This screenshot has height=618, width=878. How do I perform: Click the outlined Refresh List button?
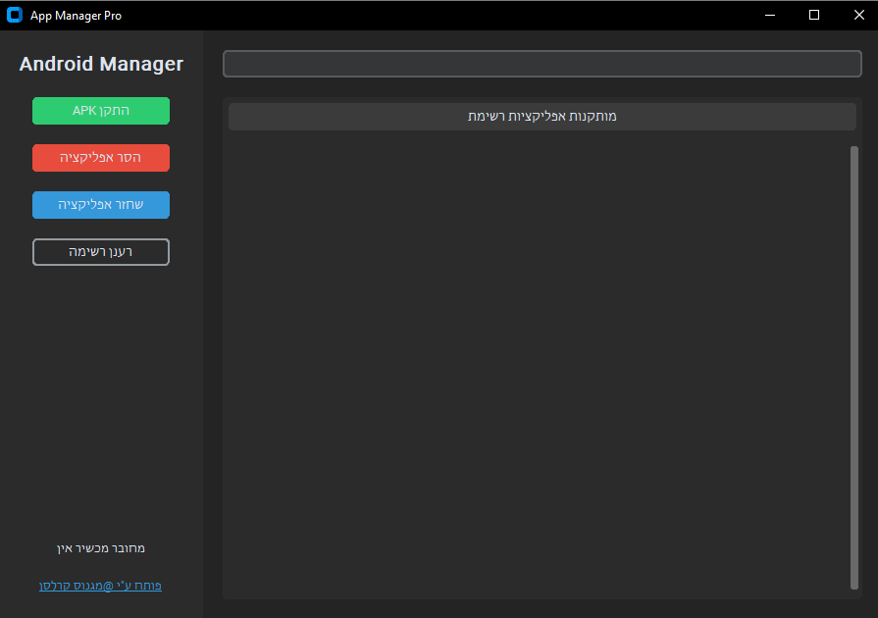pos(101,252)
